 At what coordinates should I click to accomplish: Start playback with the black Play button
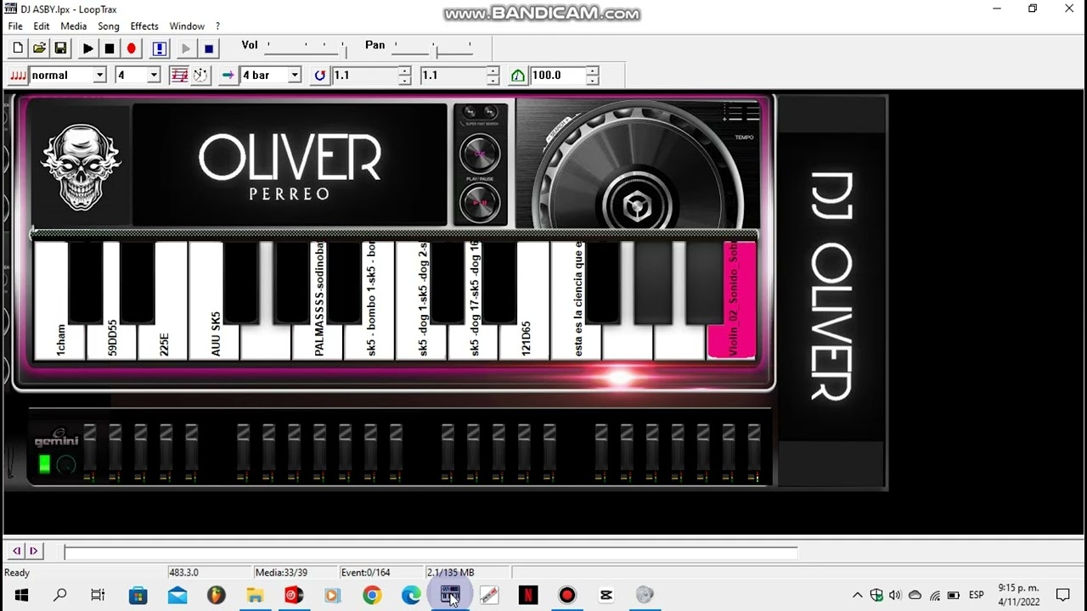87,48
